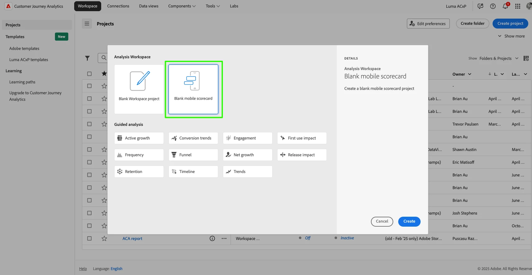This screenshot has height=275, width=532.
Task: Open Luma ACxP templates in sidebar
Action: point(29,60)
